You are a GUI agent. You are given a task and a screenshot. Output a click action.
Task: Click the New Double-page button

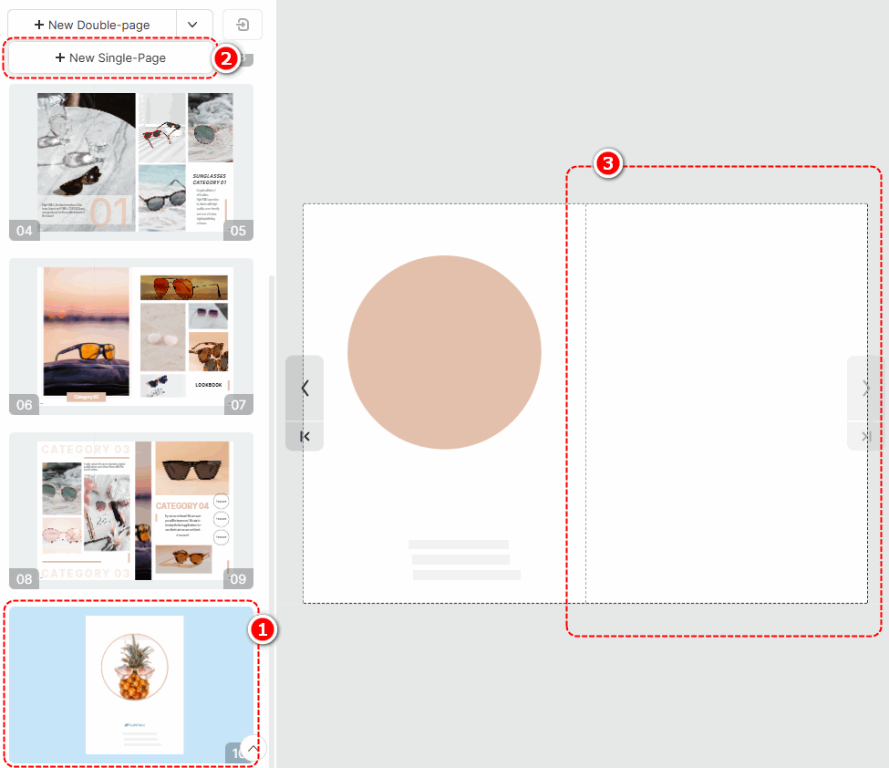(92, 25)
